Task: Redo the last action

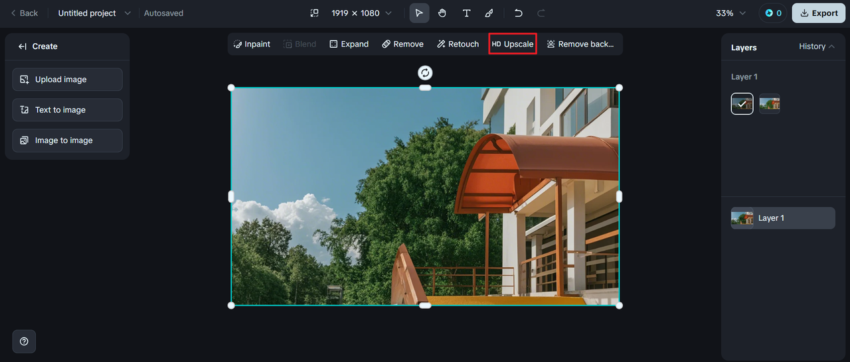Action: point(541,13)
